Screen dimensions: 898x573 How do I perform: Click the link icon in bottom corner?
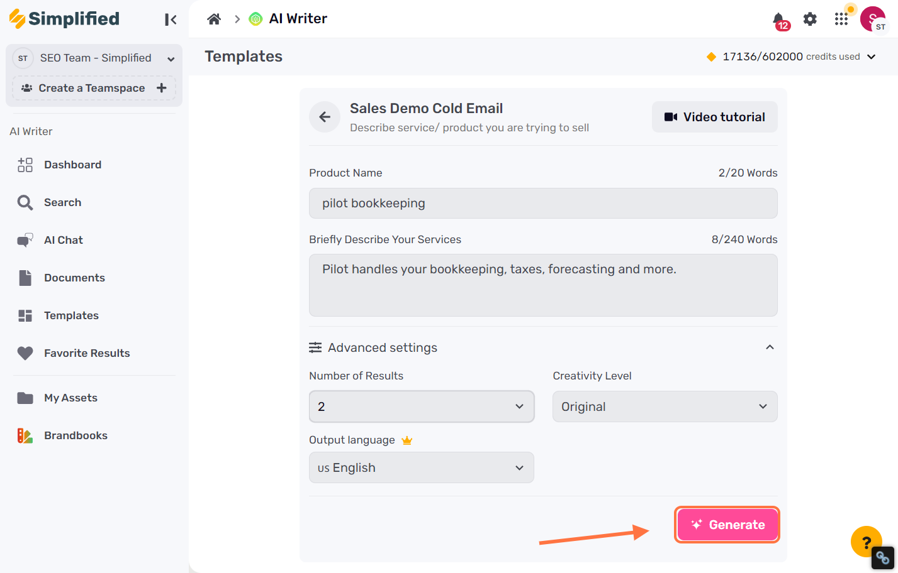(882, 557)
